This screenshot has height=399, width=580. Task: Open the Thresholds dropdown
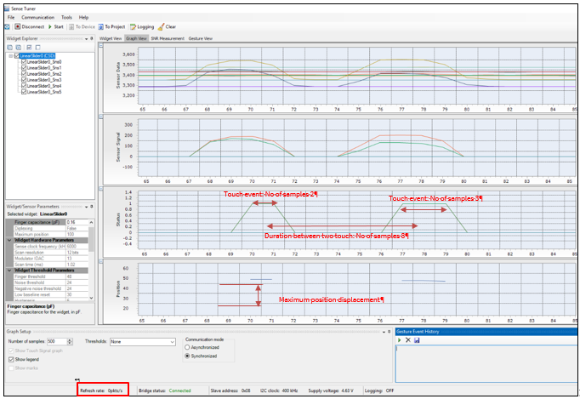(x=171, y=341)
